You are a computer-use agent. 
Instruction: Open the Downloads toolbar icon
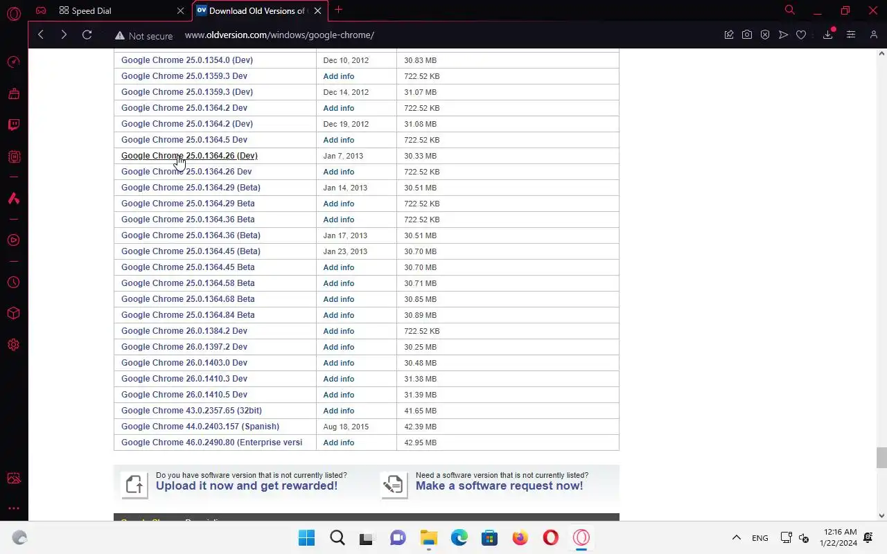(x=828, y=35)
